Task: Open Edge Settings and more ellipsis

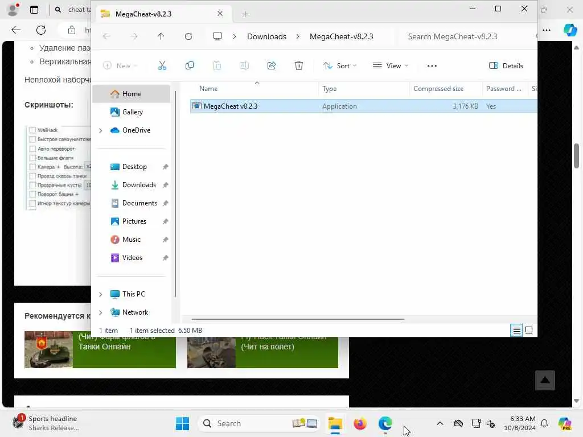Action: coord(546,30)
